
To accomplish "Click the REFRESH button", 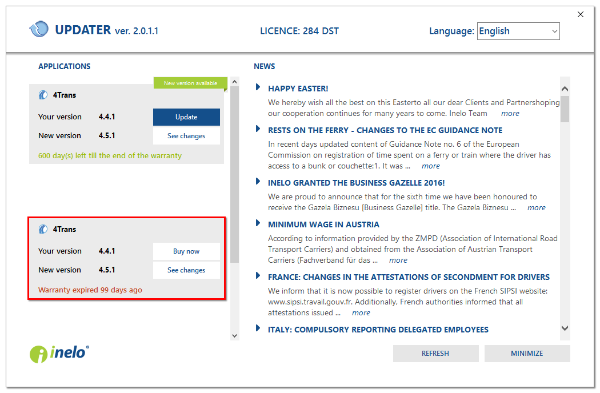I will (435, 354).
